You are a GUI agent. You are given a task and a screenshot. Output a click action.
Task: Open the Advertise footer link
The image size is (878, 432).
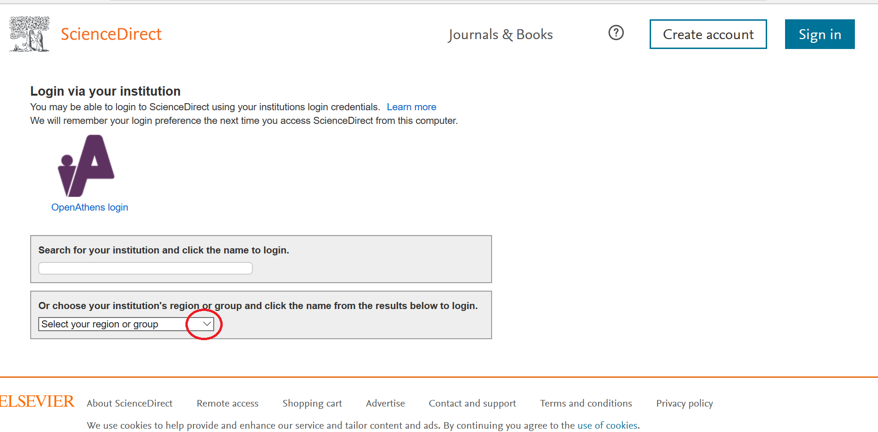(x=385, y=403)
